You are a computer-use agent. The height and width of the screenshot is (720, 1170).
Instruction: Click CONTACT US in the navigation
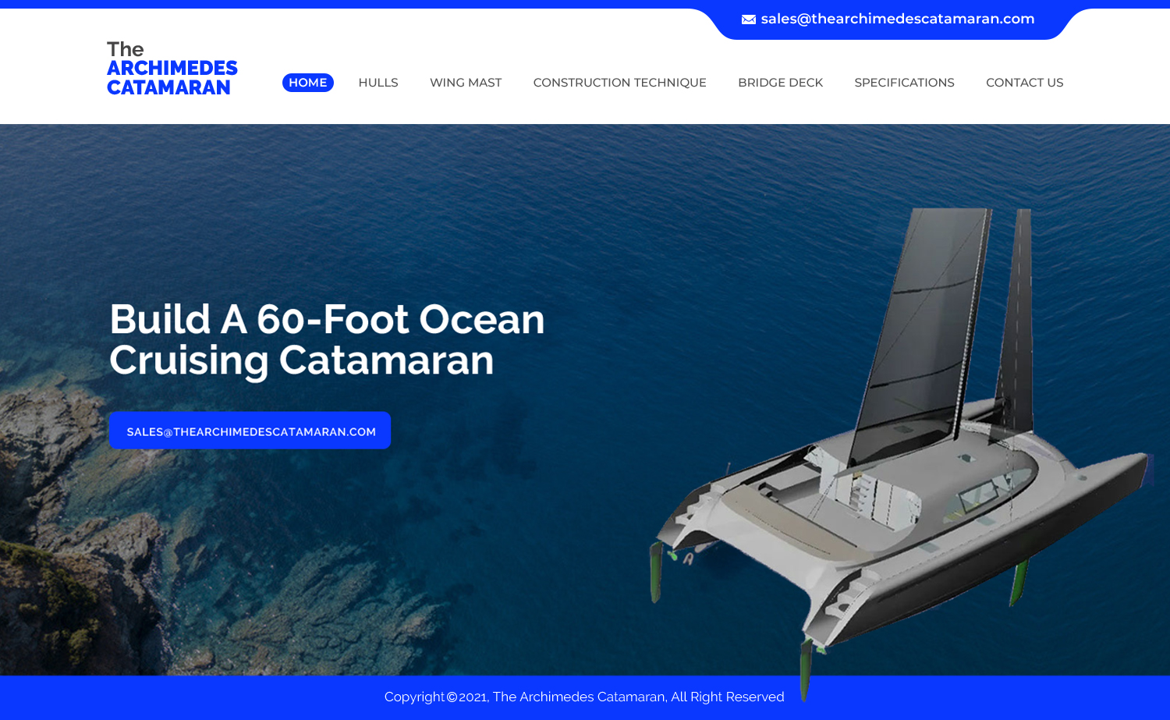click(1024, 83)
